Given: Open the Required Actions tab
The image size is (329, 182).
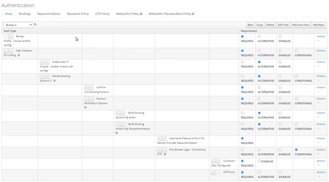Looking at the screenshot, I should point(49,14).
